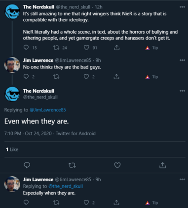Screen dimensions: 188x208
Task: View the 1 Like list
Action: coord(12,150)
